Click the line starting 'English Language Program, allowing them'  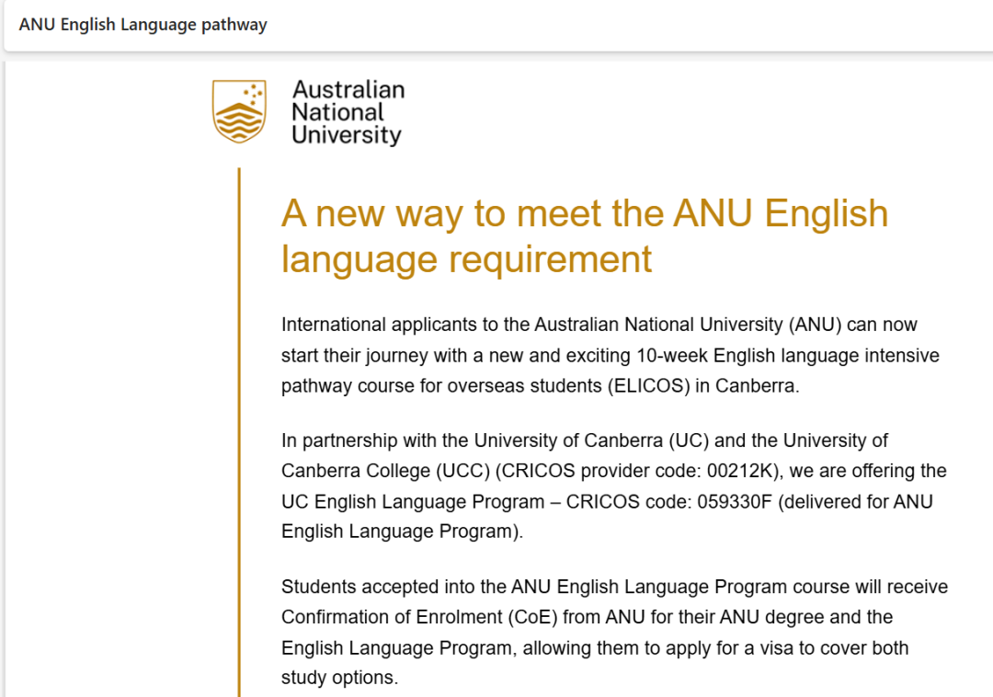coord(595,647)
